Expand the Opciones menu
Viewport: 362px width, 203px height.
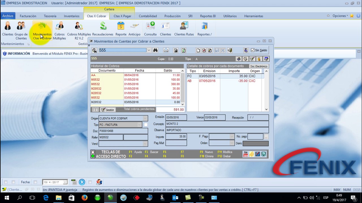[340, 16]
